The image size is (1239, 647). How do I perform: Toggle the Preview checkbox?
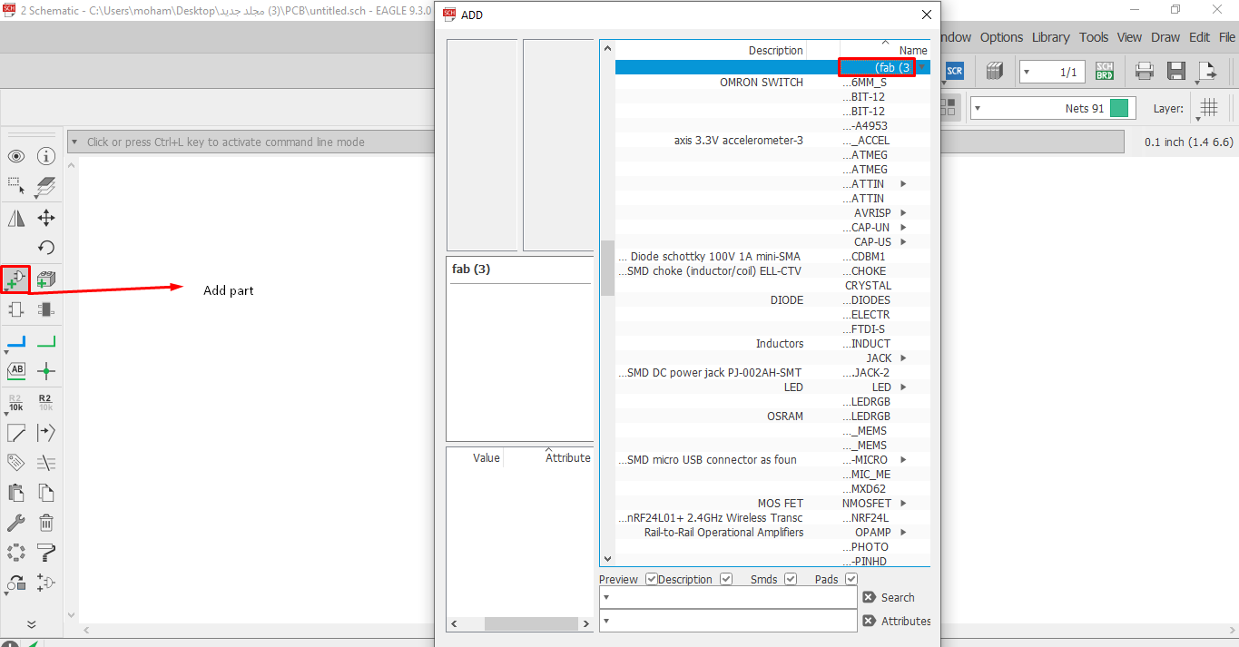click(x=651, y=579)
